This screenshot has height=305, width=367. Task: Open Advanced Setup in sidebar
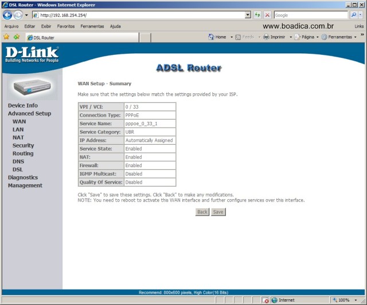[29, 113]
